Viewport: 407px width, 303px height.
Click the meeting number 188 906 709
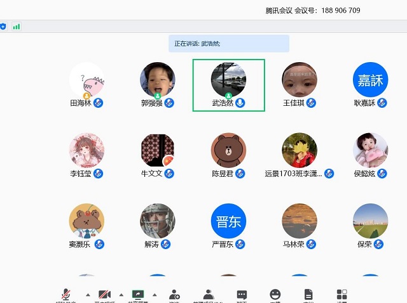pos(341,10)
